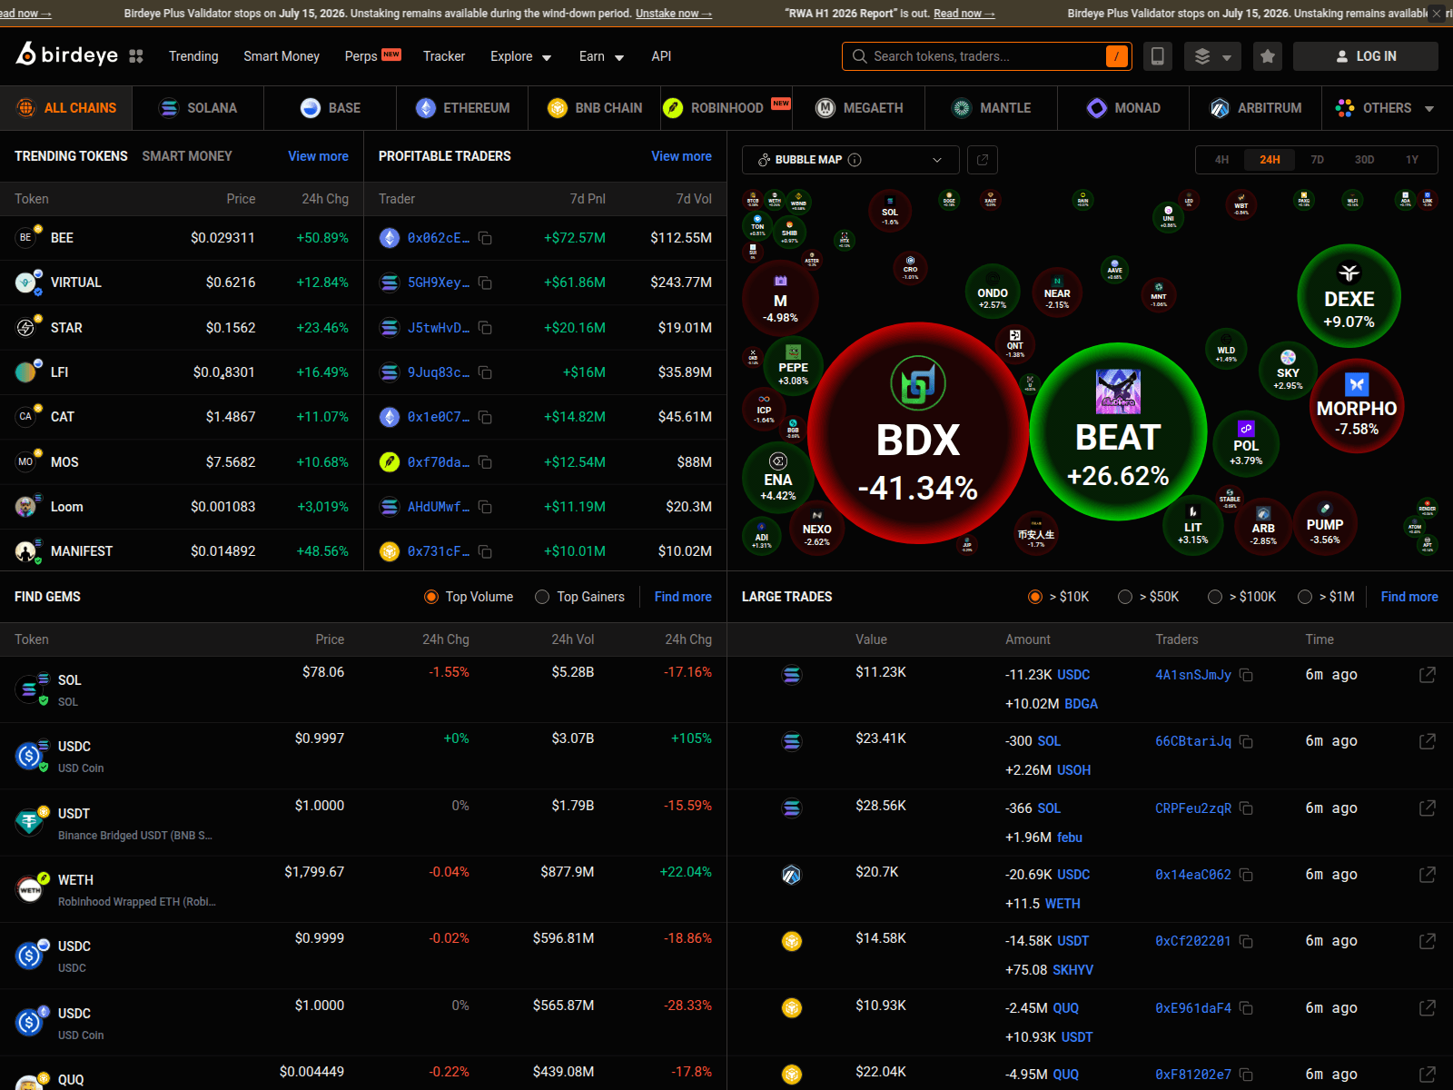Copy trader address 9Juq83c…

coord(485,372)
